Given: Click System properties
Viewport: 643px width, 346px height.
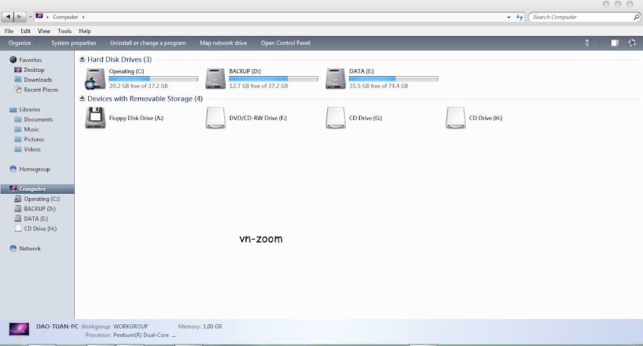Looking at the screenshot, I should [x=73, y=43].
